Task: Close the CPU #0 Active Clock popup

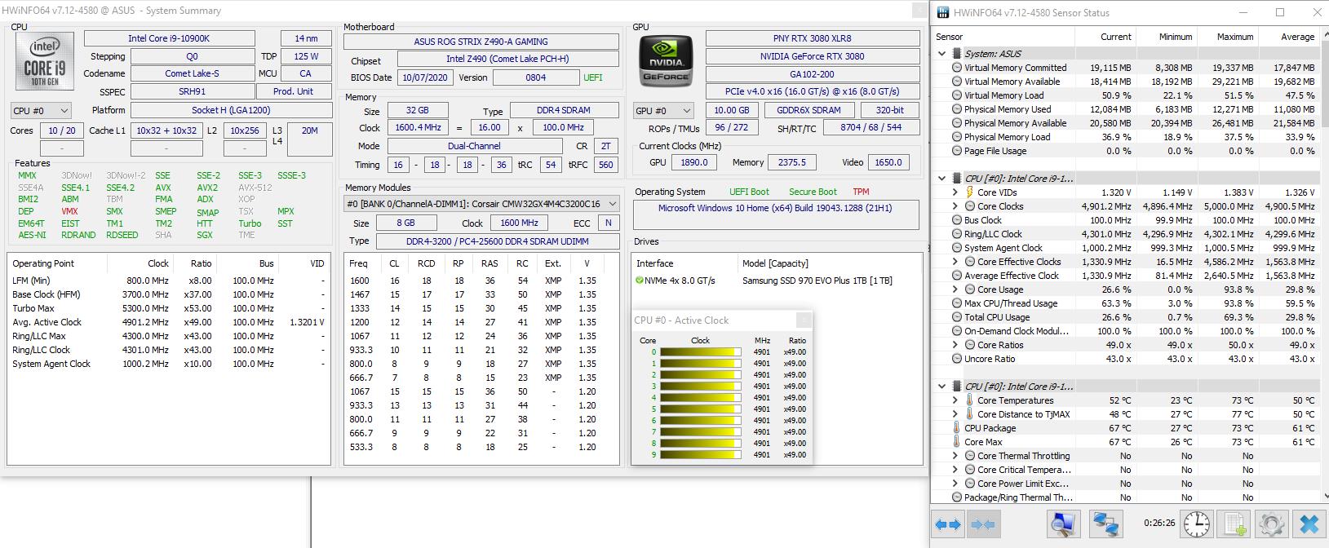Action: click(x=804, y=320)
